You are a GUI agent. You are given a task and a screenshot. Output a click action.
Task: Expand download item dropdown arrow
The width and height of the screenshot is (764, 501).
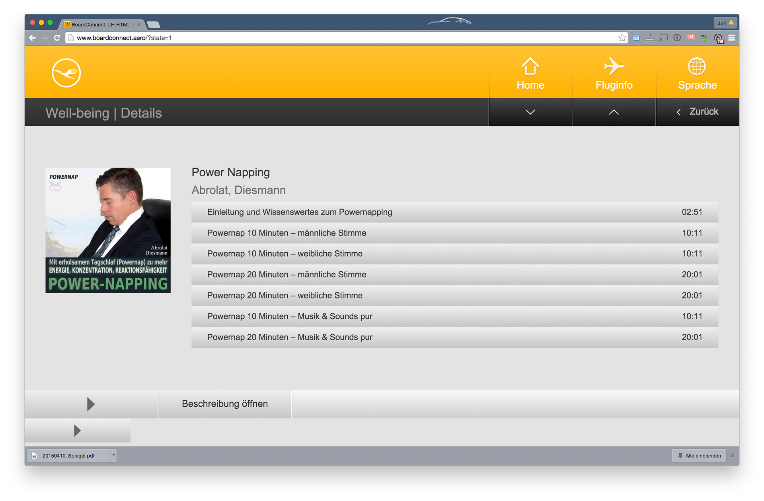[x=114, y=456]
